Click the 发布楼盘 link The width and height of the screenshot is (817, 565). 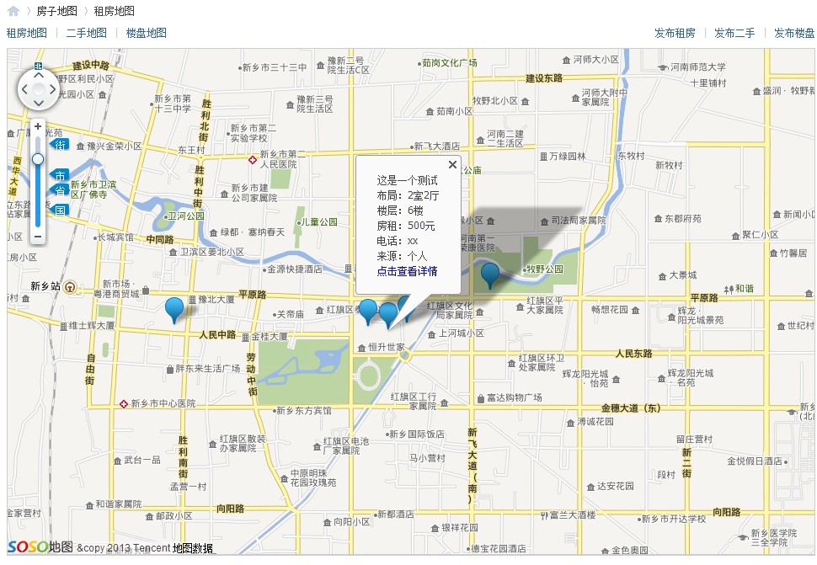[x=794, y=34]
